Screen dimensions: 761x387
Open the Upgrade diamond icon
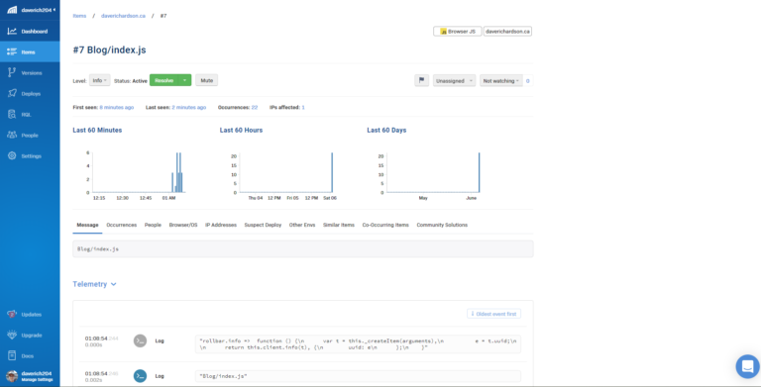(12, 336)
